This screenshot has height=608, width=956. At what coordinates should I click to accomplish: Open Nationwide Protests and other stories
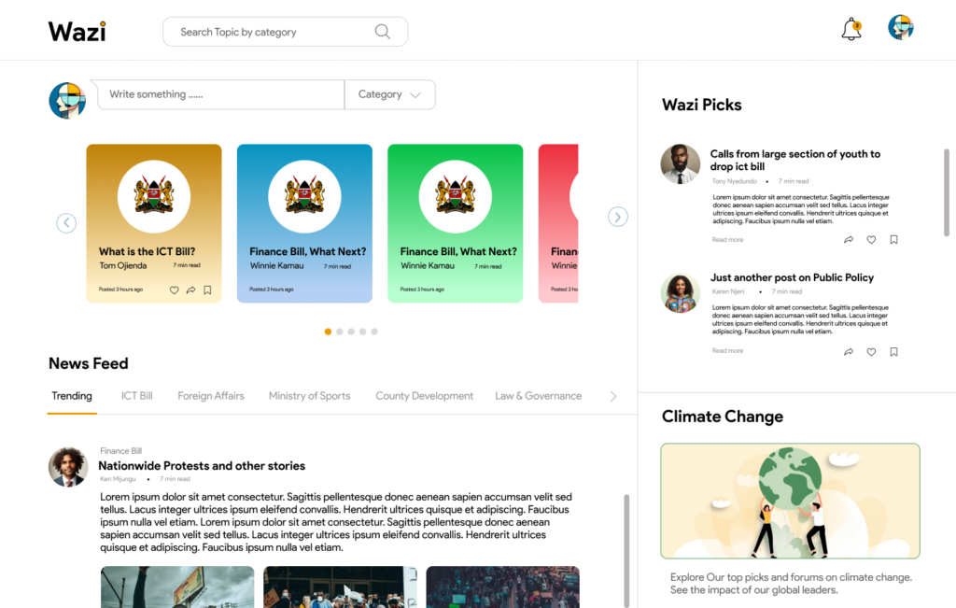point(202,466)
